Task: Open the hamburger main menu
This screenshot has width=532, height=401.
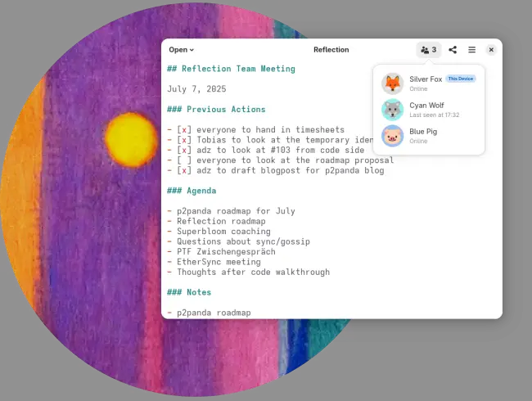Action: point(471,50)
